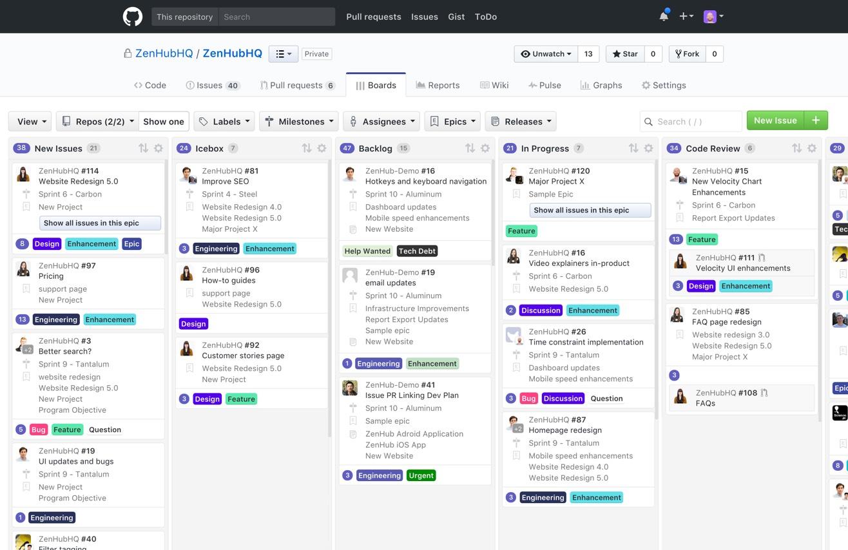Screen dimensions: 848x550
Task: Click the Tech Debt label on Hotkeys card
Action: coord(417,251)
